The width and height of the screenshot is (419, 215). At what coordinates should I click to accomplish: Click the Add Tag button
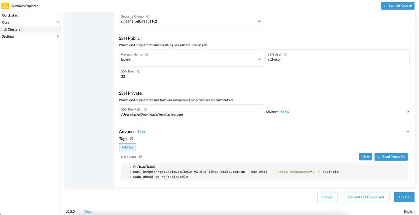(x=127, y=147)
